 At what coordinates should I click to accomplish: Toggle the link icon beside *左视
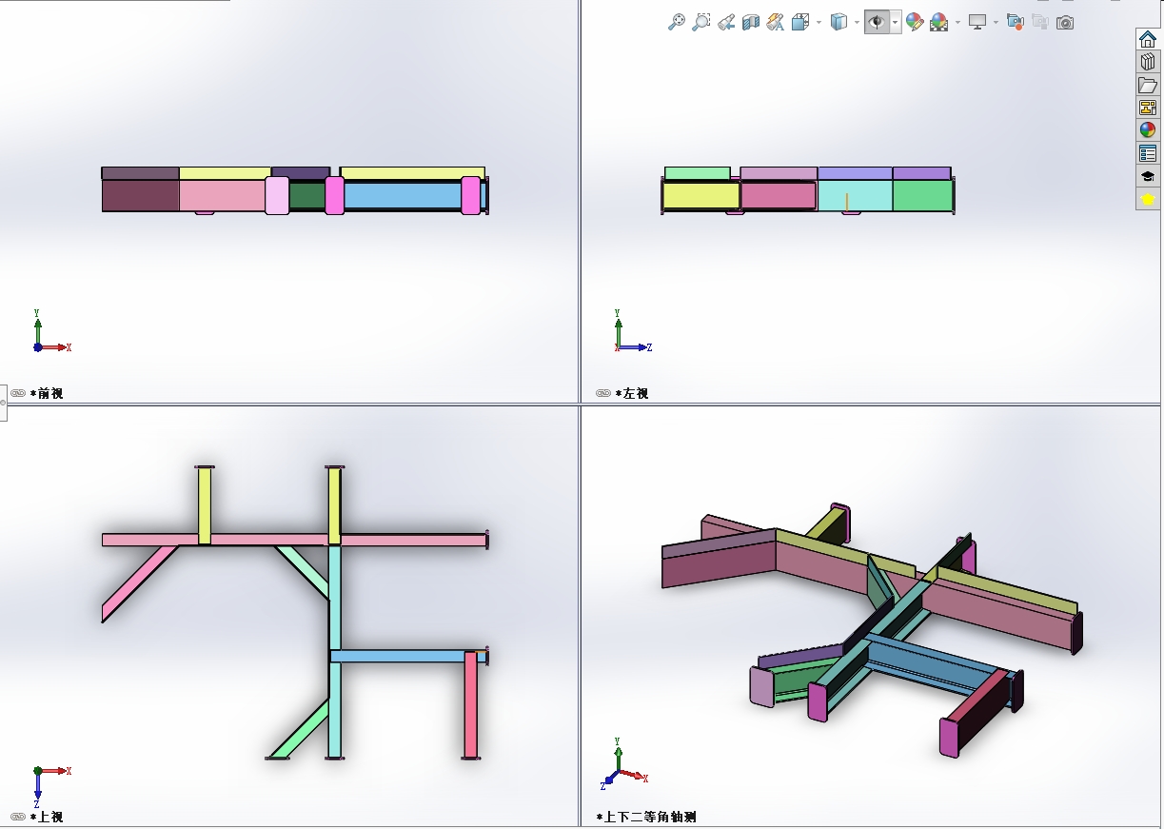tap(603, 393)
